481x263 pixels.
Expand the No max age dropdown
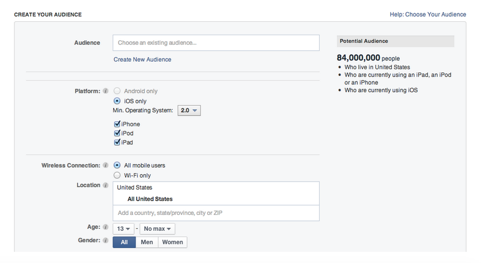[x=157, y=229]
